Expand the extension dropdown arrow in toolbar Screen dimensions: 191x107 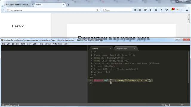[181, 10]
